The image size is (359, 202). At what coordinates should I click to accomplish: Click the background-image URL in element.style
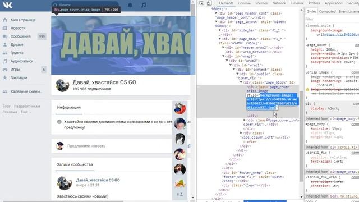(342, 35)
